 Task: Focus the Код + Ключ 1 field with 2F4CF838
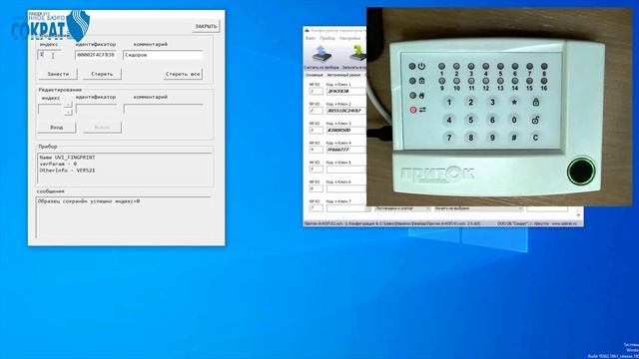click(346, 91)
